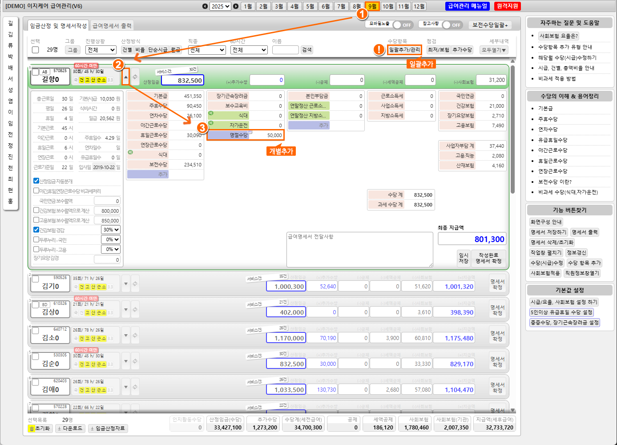
Task: Open the 일괄추가/관리 allowance management button
Action: tap(404, 50)
